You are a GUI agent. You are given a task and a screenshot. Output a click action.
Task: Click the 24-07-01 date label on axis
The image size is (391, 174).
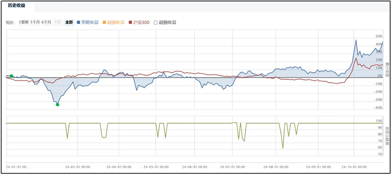click(232, 167)
